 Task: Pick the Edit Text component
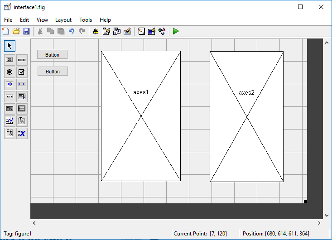click(10, 84)
